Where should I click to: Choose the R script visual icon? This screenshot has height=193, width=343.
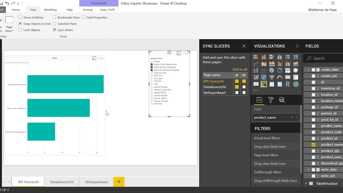[288, 84]
